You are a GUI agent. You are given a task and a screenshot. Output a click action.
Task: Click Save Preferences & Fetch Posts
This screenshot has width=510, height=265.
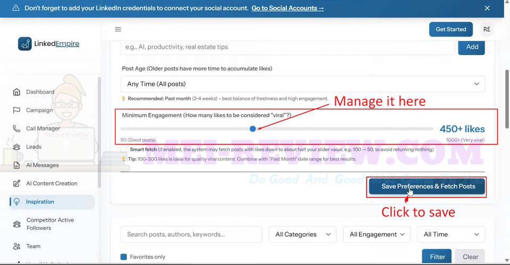pos(427,187)
